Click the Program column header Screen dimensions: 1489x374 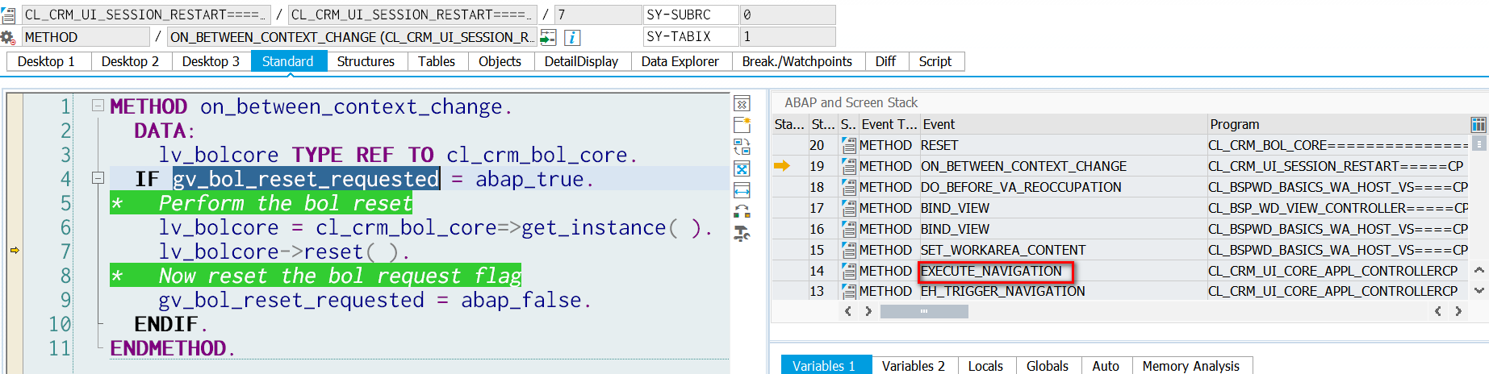pyautogui.click(x=1337, y=124)
